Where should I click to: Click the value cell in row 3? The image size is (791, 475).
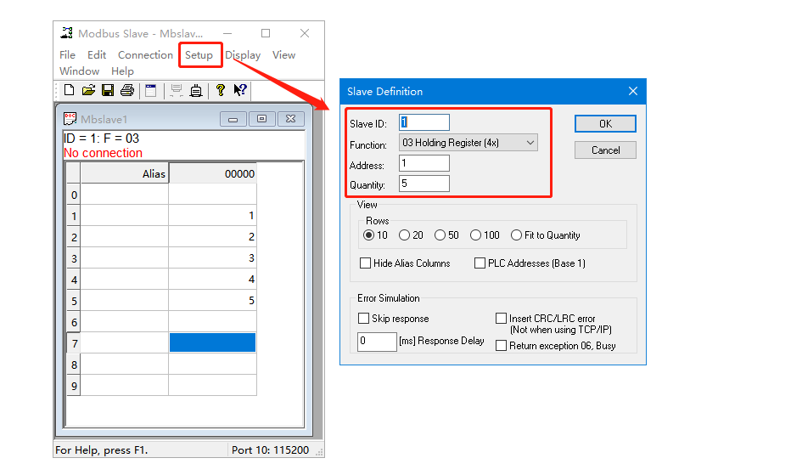point(212,258)
